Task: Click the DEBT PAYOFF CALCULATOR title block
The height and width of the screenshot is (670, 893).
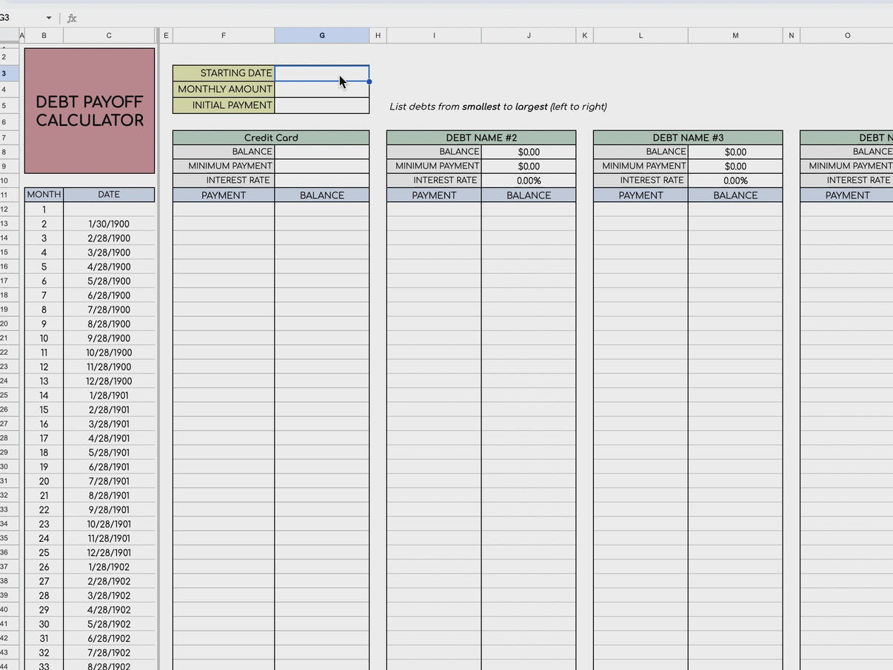Action: coord(89,111)
